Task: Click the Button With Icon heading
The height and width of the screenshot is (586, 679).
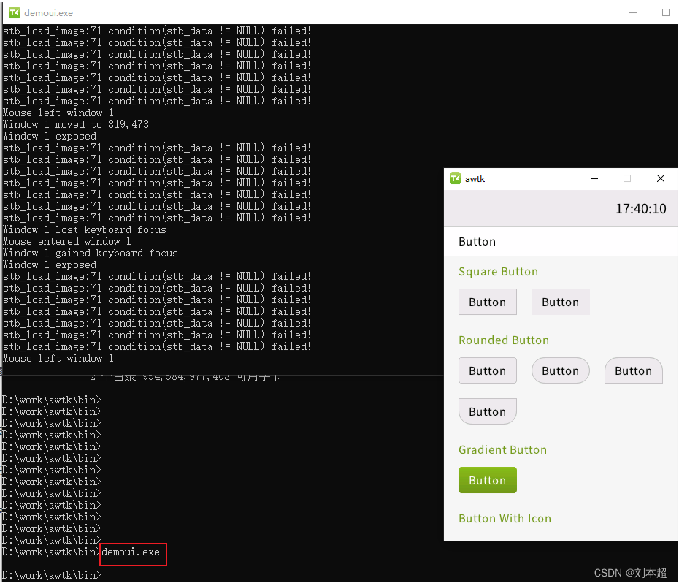Action: click(505, 519)
